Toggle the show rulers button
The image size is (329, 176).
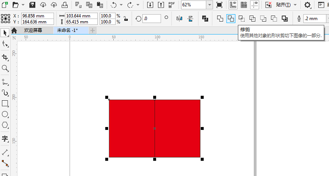pyautogui.click(x=233, y=5)
